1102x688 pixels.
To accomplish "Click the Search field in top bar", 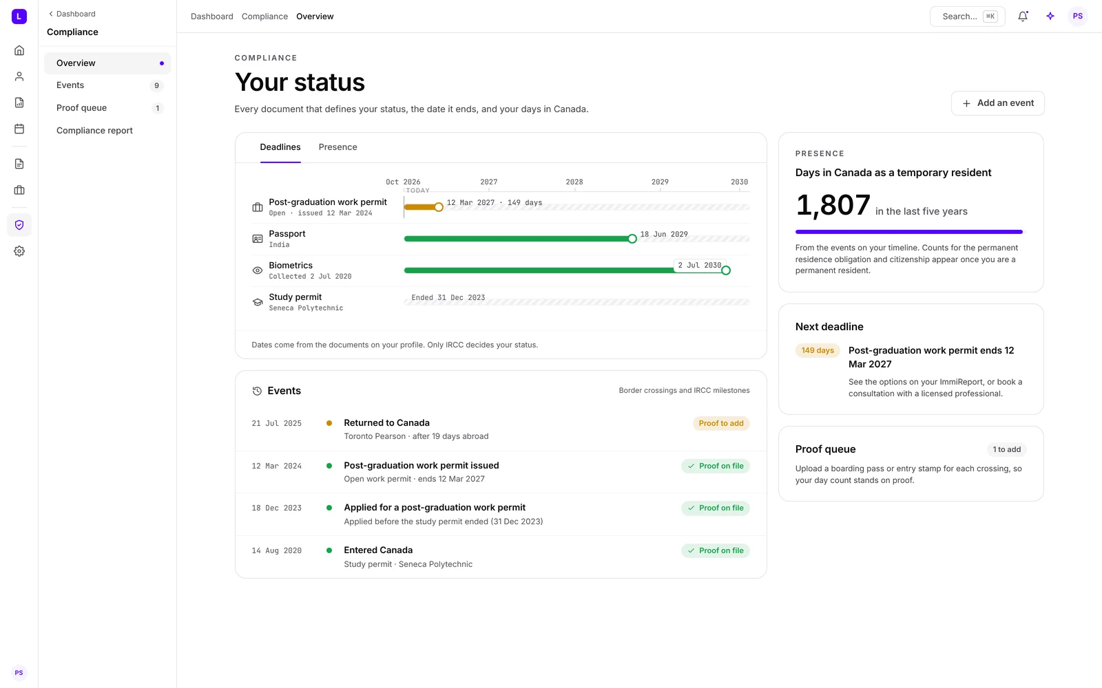I will click(967, 17).
